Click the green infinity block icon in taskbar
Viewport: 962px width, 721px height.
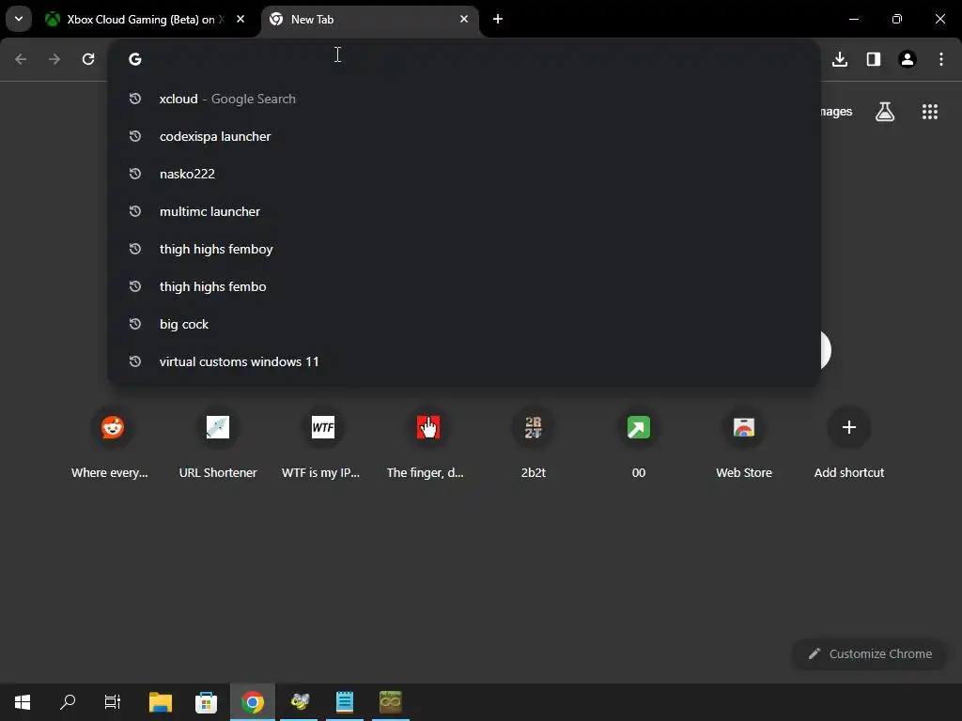[391, 702]
